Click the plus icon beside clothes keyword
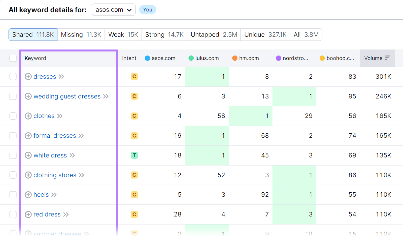Viewport: 403px width, 237px height. click(28, 116)
